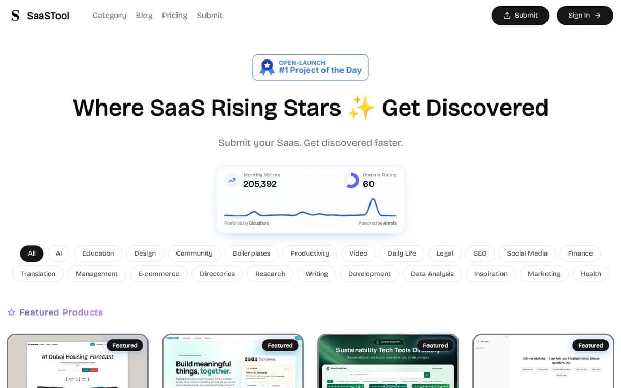Click the Monthly Visitors value 205,392
The image size is (621, 388).
pyautogui.click(x=260, y=184)
